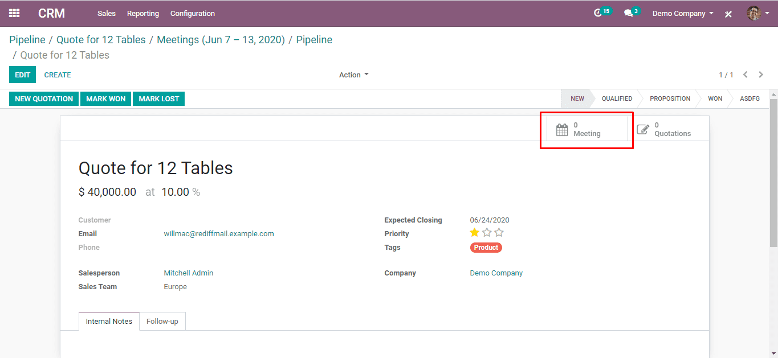Open the Configuration menu
The image size is (778, 358).
coord(193,13)
